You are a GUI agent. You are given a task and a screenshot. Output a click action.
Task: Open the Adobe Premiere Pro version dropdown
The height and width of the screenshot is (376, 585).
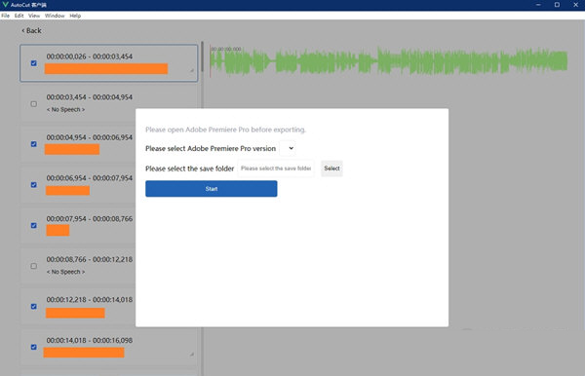point(288,148)
